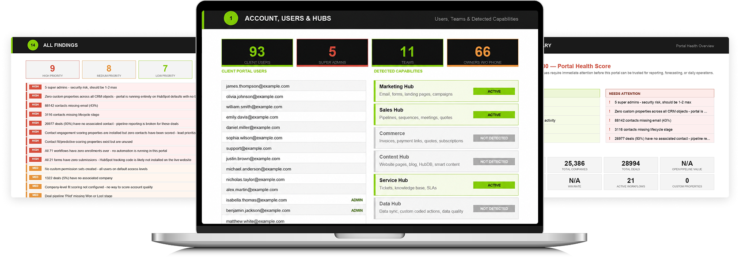Open 'Zero custom properties' row in Needs Attention
The image size is (740, 260).
point(660,111)
